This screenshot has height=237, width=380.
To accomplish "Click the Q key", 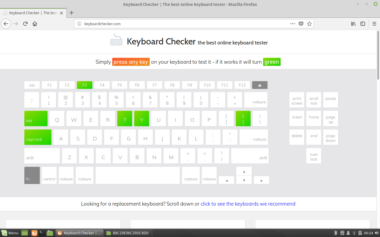I will pos(57,118).
